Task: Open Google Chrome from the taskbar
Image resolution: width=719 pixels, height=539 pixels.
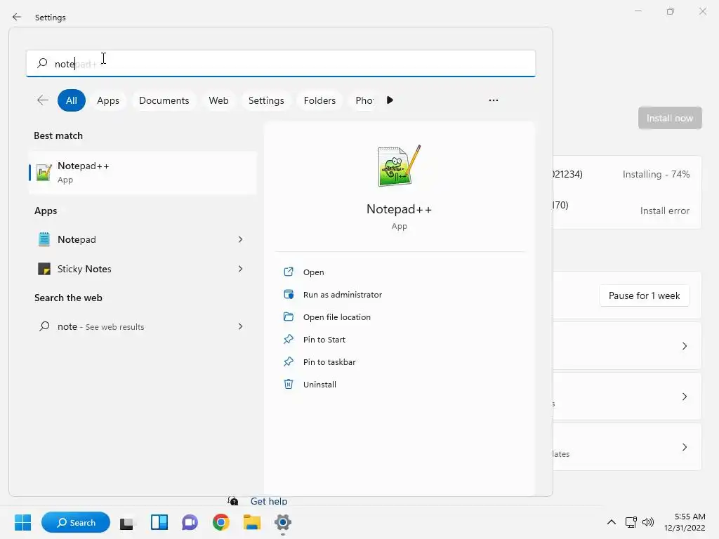Action: point(220,522)
